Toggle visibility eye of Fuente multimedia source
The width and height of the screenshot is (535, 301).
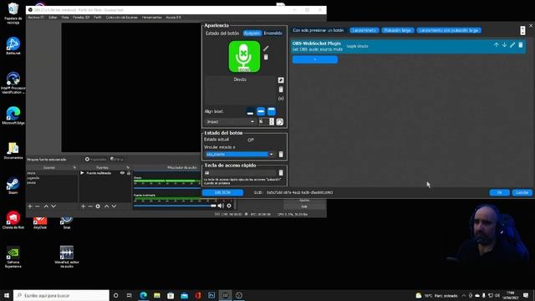point(122,173)
